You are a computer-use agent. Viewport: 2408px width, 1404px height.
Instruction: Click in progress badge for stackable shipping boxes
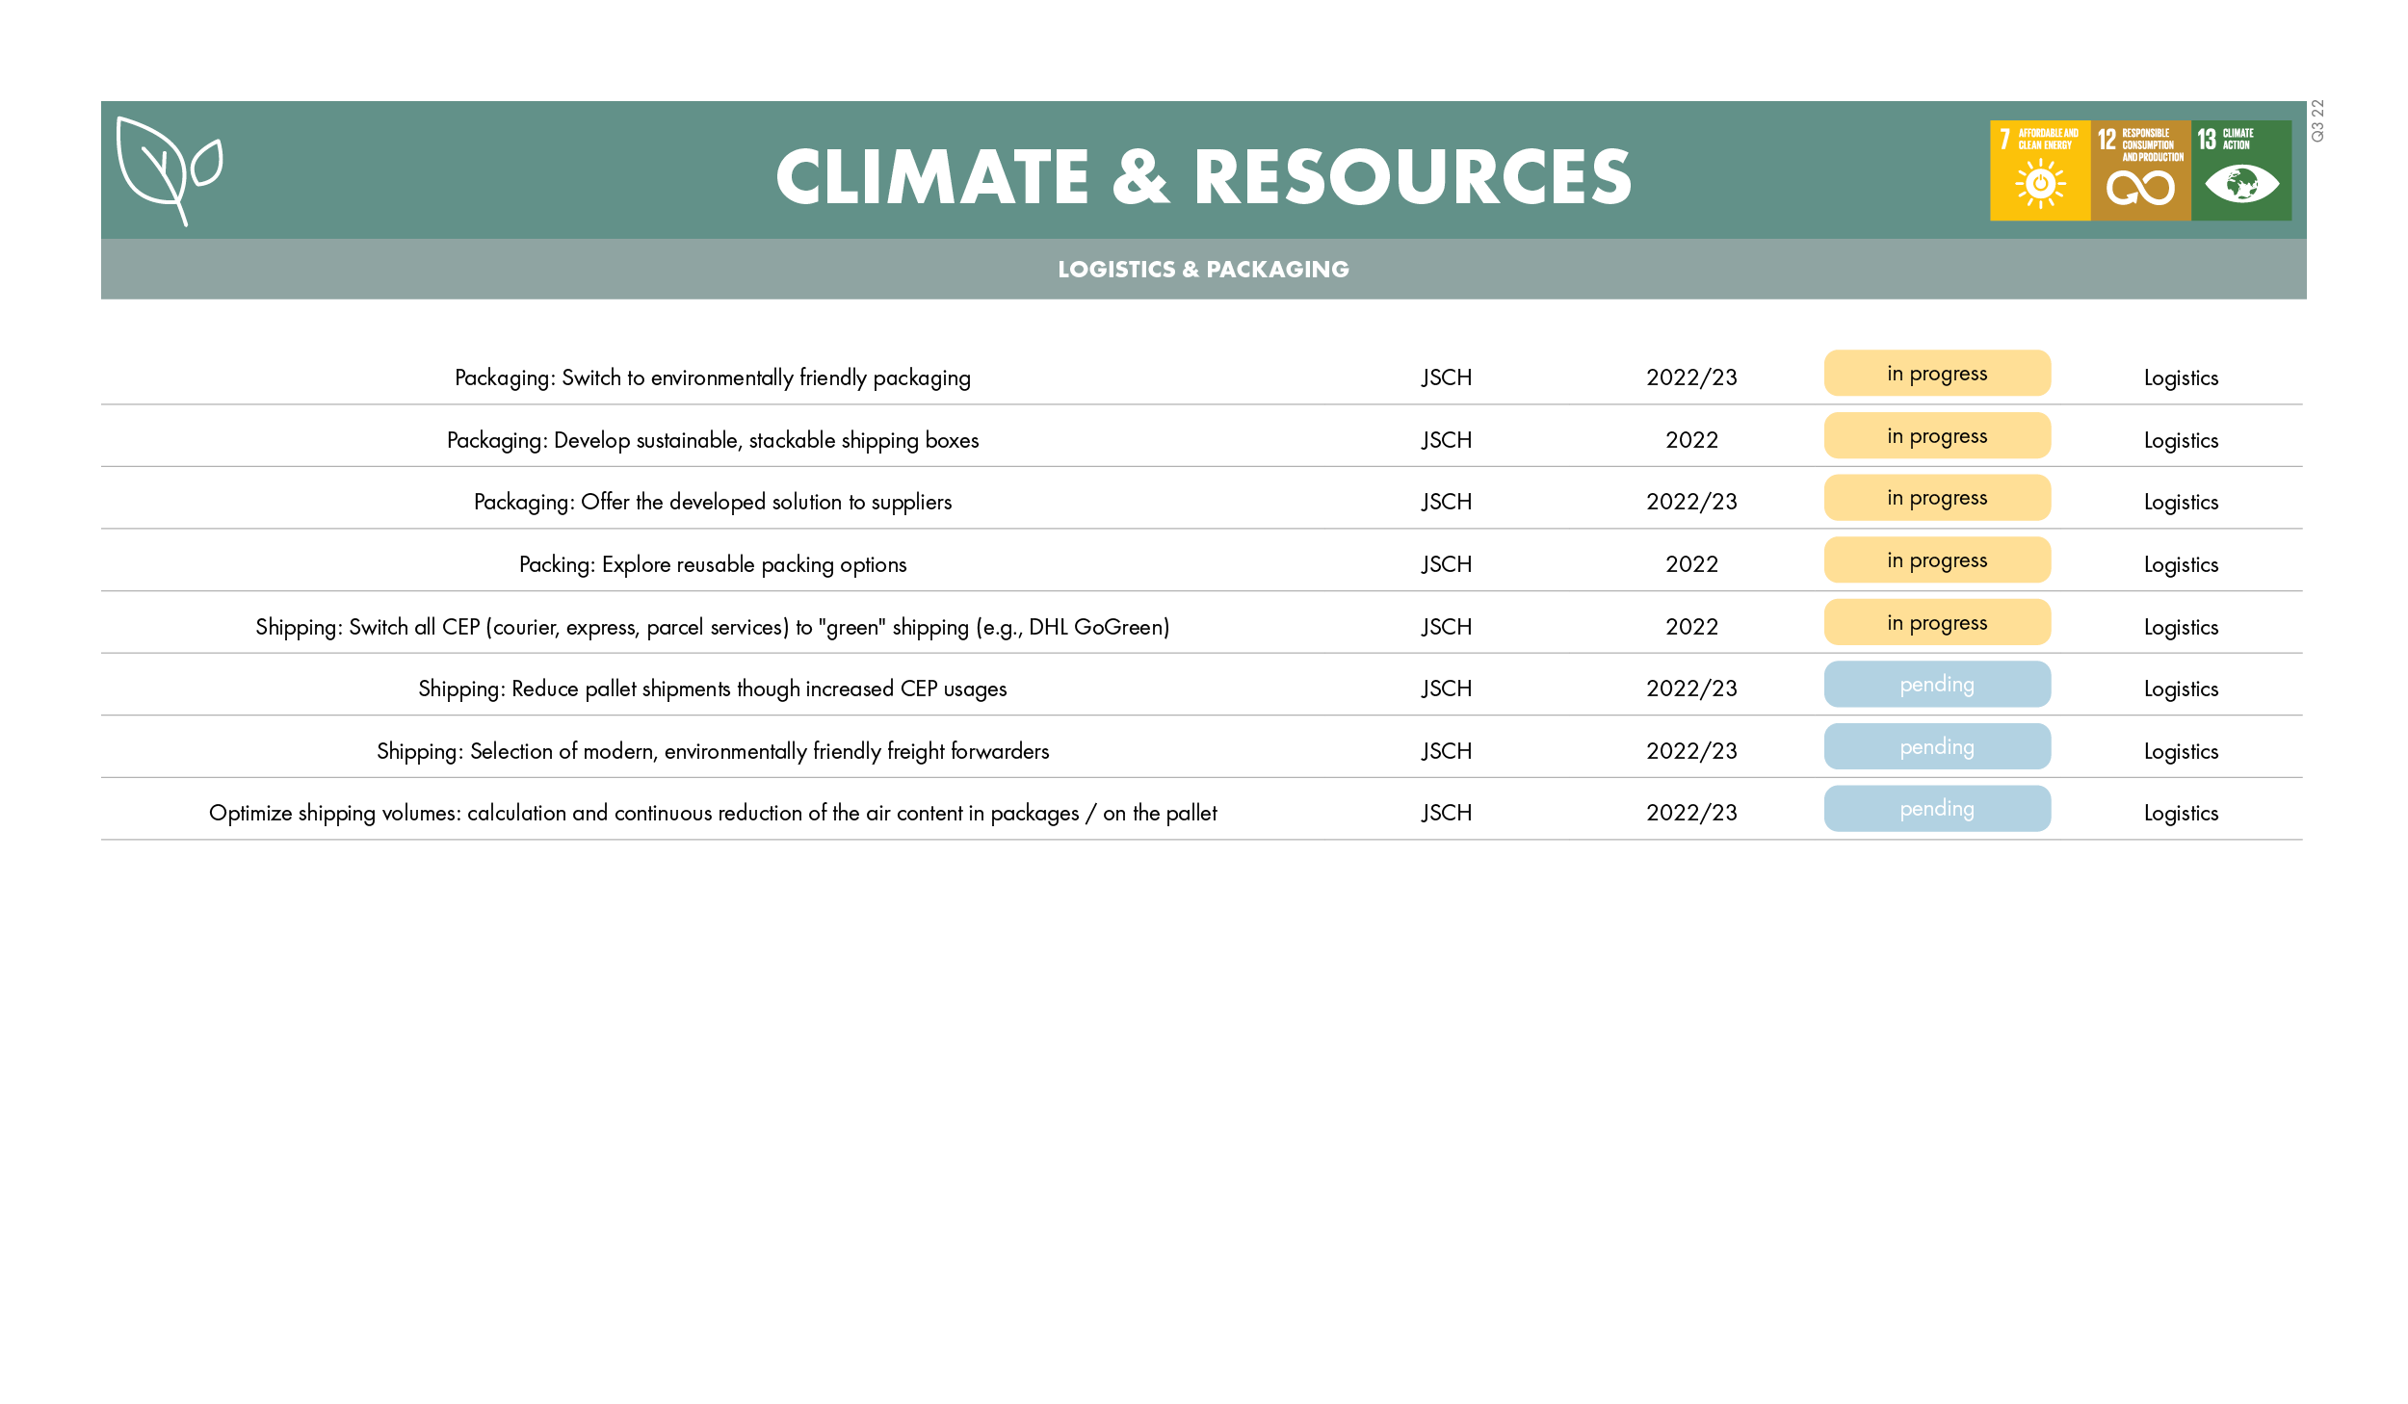(1936, 436)
